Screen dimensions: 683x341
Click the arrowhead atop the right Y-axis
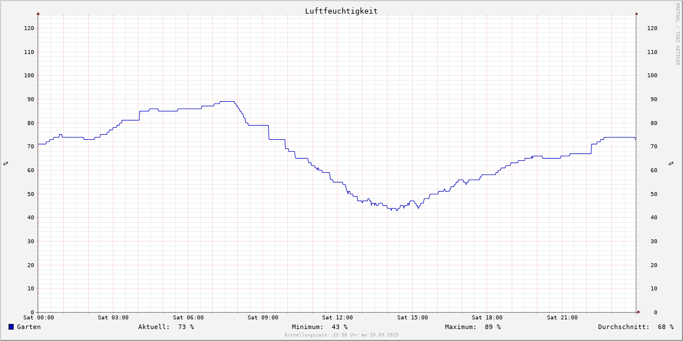636,13
